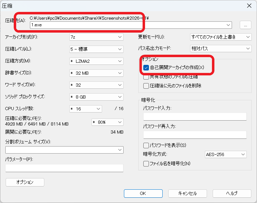Image resolution: width=257 pixels, height=203 pixels.
Task: Open the archive path history dropdown arrow
Action: (228, 25)
